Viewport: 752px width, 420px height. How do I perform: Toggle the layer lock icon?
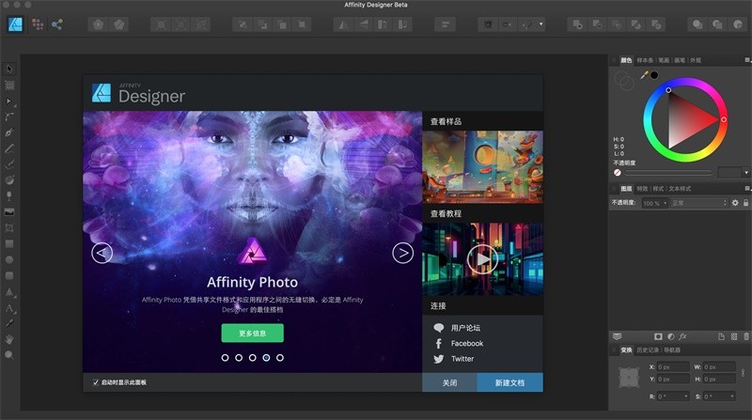pos(746,203)
